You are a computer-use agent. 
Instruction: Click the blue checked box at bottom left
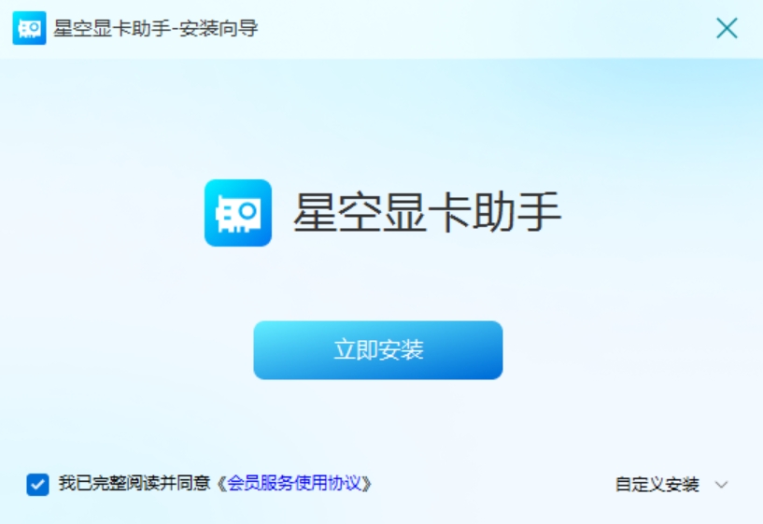[37, 485]
